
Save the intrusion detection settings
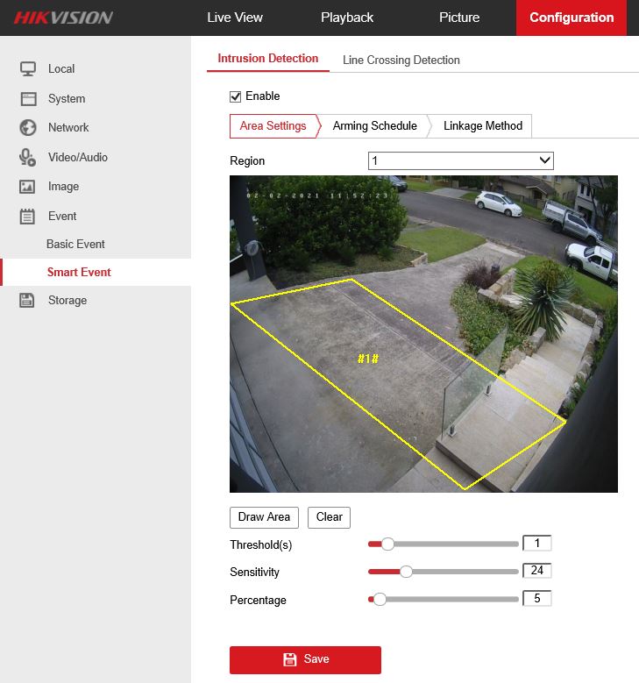pyautogui.click(x=305, y=659)
